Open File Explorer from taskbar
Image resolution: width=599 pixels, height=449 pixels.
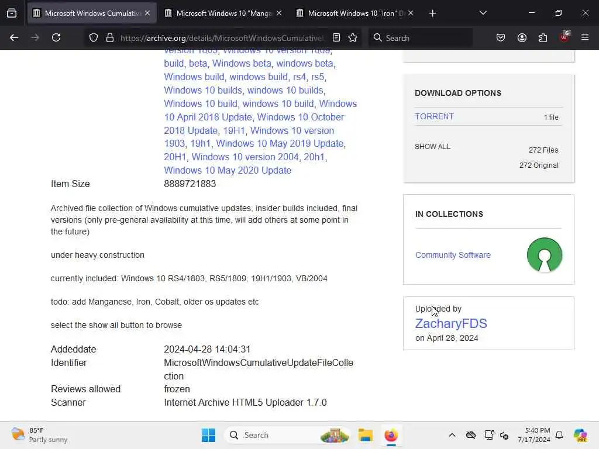[365, 435]
